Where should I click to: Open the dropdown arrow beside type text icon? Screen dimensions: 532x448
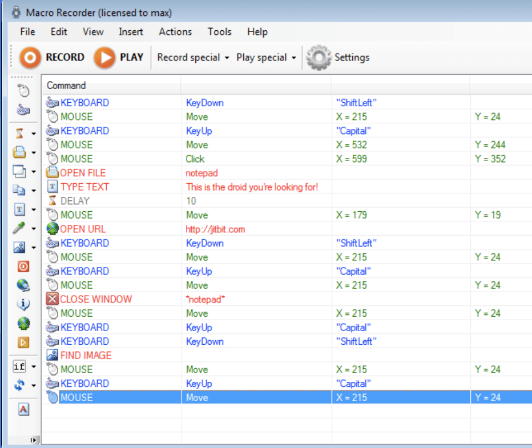(x=34, y=209)
